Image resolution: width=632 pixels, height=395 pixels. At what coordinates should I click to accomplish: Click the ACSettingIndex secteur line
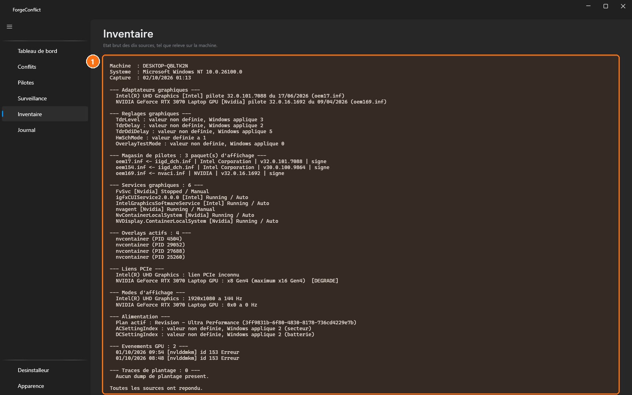(x=213, y=329)
